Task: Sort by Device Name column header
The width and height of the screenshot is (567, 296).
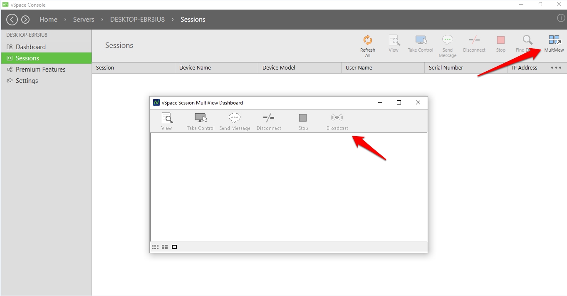Action: tap(216, 68)
